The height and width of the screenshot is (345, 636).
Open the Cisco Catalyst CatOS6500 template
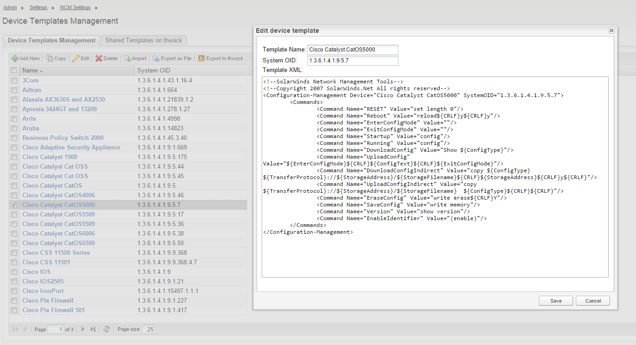(x=58, y=243)
